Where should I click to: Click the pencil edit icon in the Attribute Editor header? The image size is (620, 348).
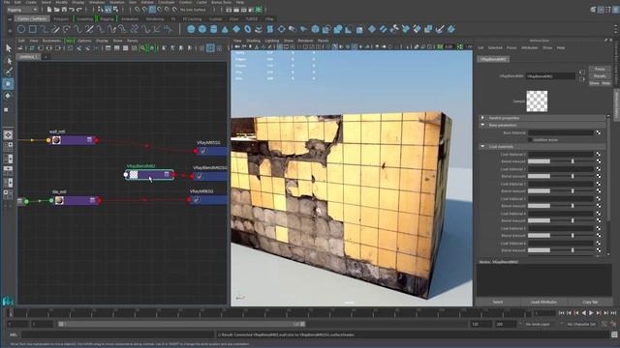[605, 41]
